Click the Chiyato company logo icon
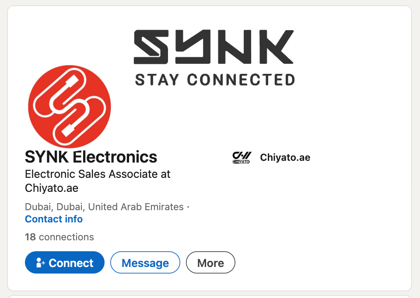The height and width of the screenshot is (298, 420). [241, 157]
